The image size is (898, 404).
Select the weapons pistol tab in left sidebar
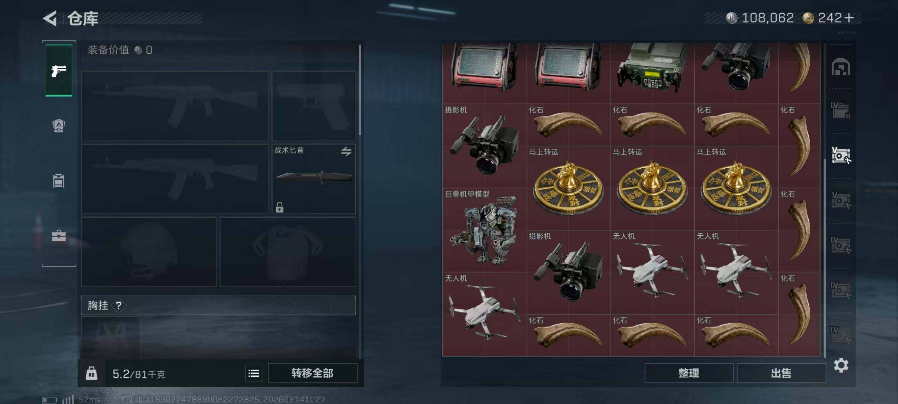[x=59, y=70]
